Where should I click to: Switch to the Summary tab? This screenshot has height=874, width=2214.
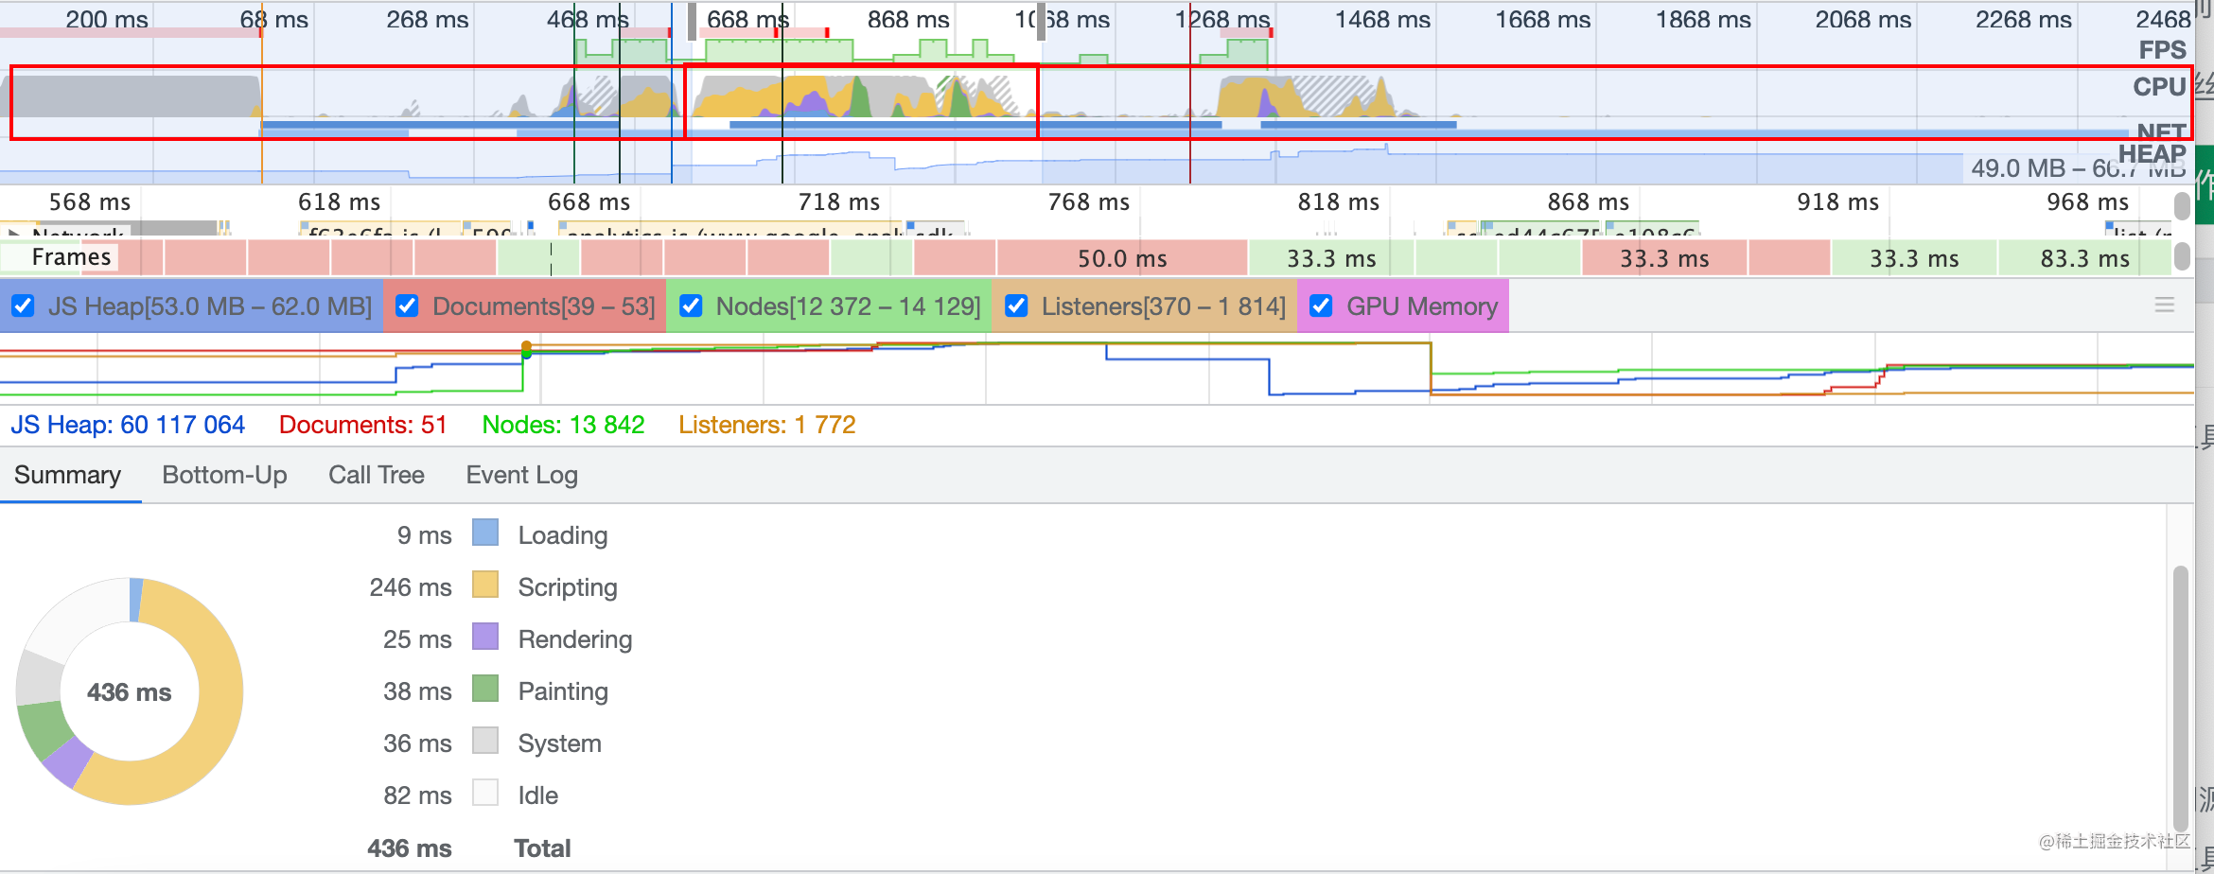click(67, 475)
